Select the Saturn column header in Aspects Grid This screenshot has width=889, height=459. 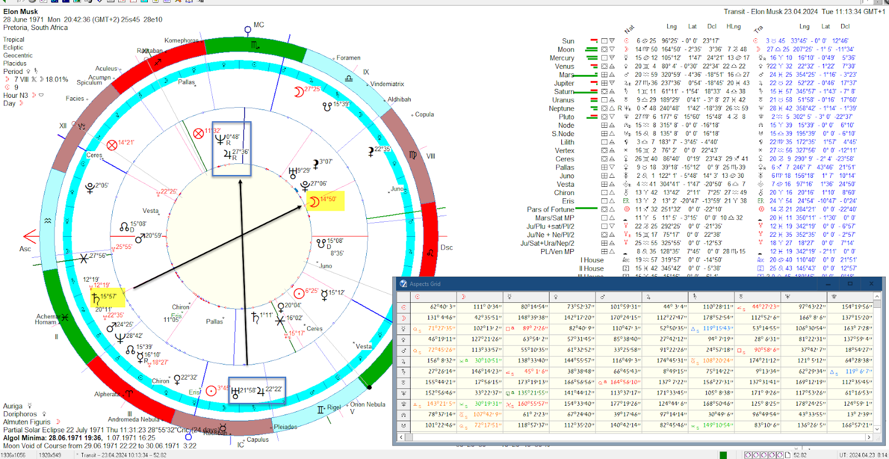click(x=711, y=297)
